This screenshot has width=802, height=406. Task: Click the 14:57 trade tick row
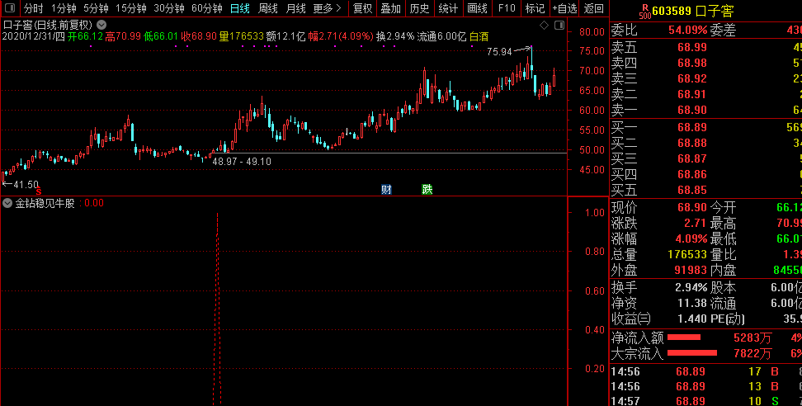coord(705,401)
